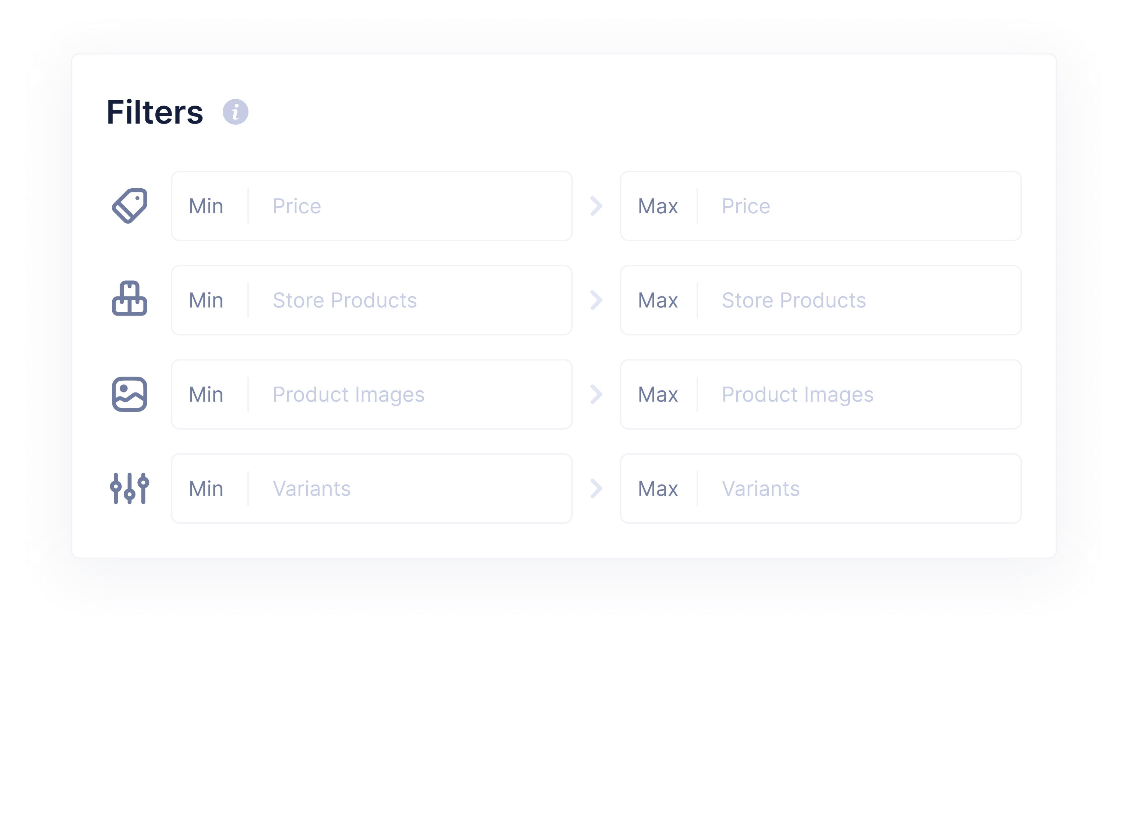Screen dimensions: 1128x818
Task: Click the Min Variants input field
Action: pyautogui.click(x=398, y=488)
